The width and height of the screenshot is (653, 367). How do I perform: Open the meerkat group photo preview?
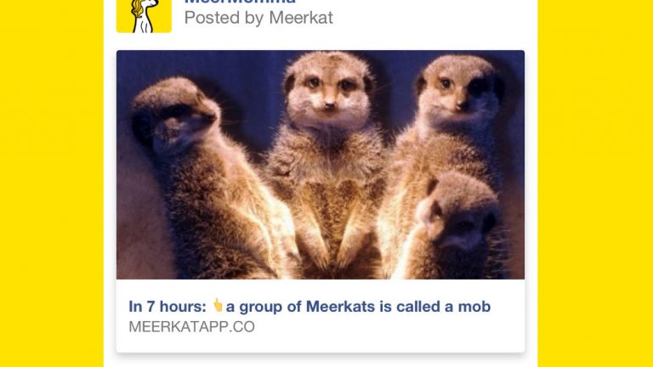tap(321, 165)
